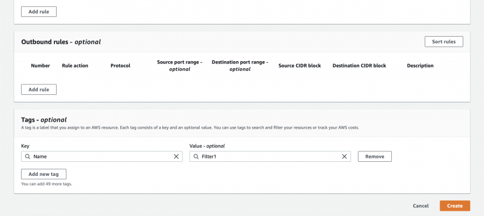Click the Source port range column header
The image size is (484, 216).
[x=180, y=66]
